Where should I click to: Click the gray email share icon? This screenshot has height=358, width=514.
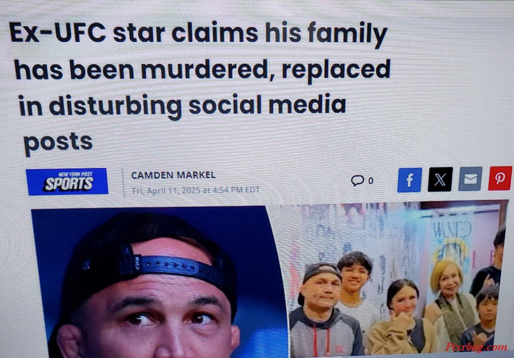pyautogui.click(x=470, y=178)
